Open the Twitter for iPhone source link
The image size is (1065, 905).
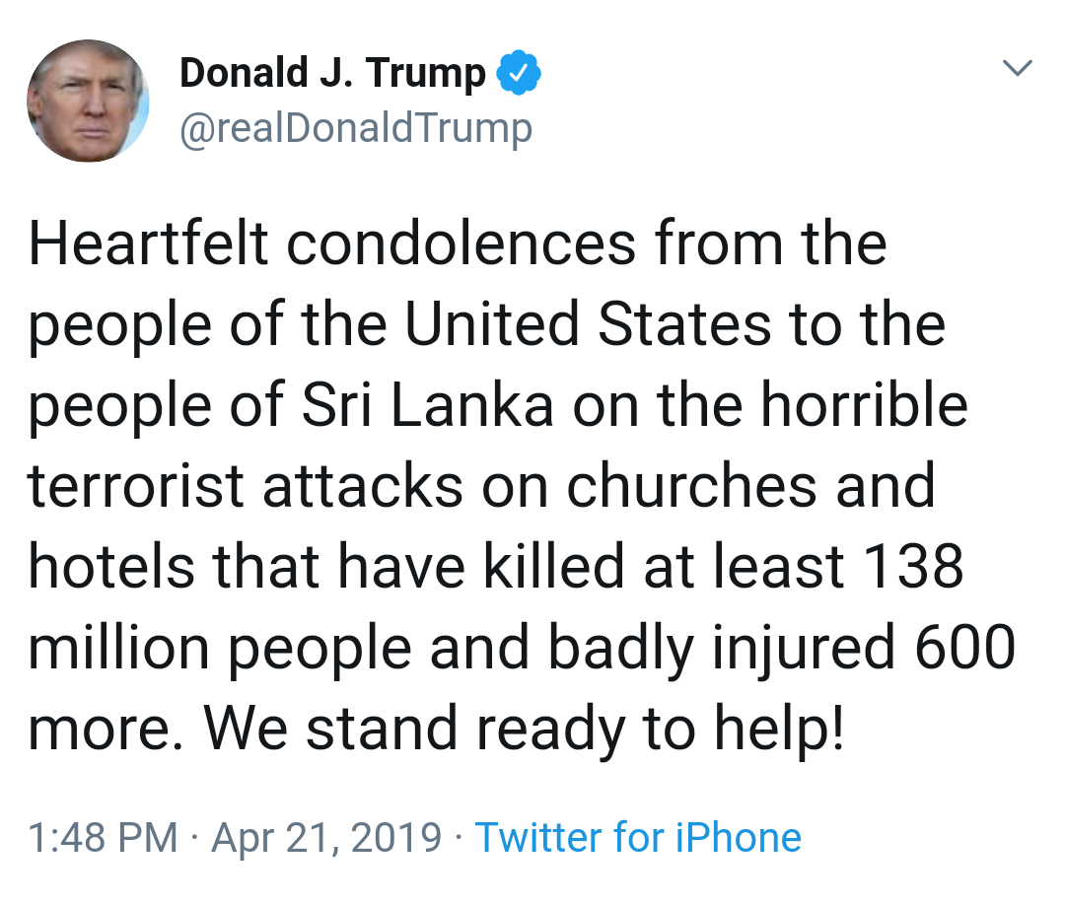(x=638, y=836)
